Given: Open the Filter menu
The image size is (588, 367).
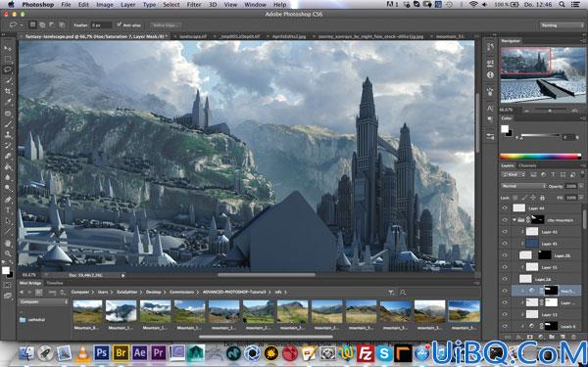Looking at the screenshot, I should pos(194,5).
